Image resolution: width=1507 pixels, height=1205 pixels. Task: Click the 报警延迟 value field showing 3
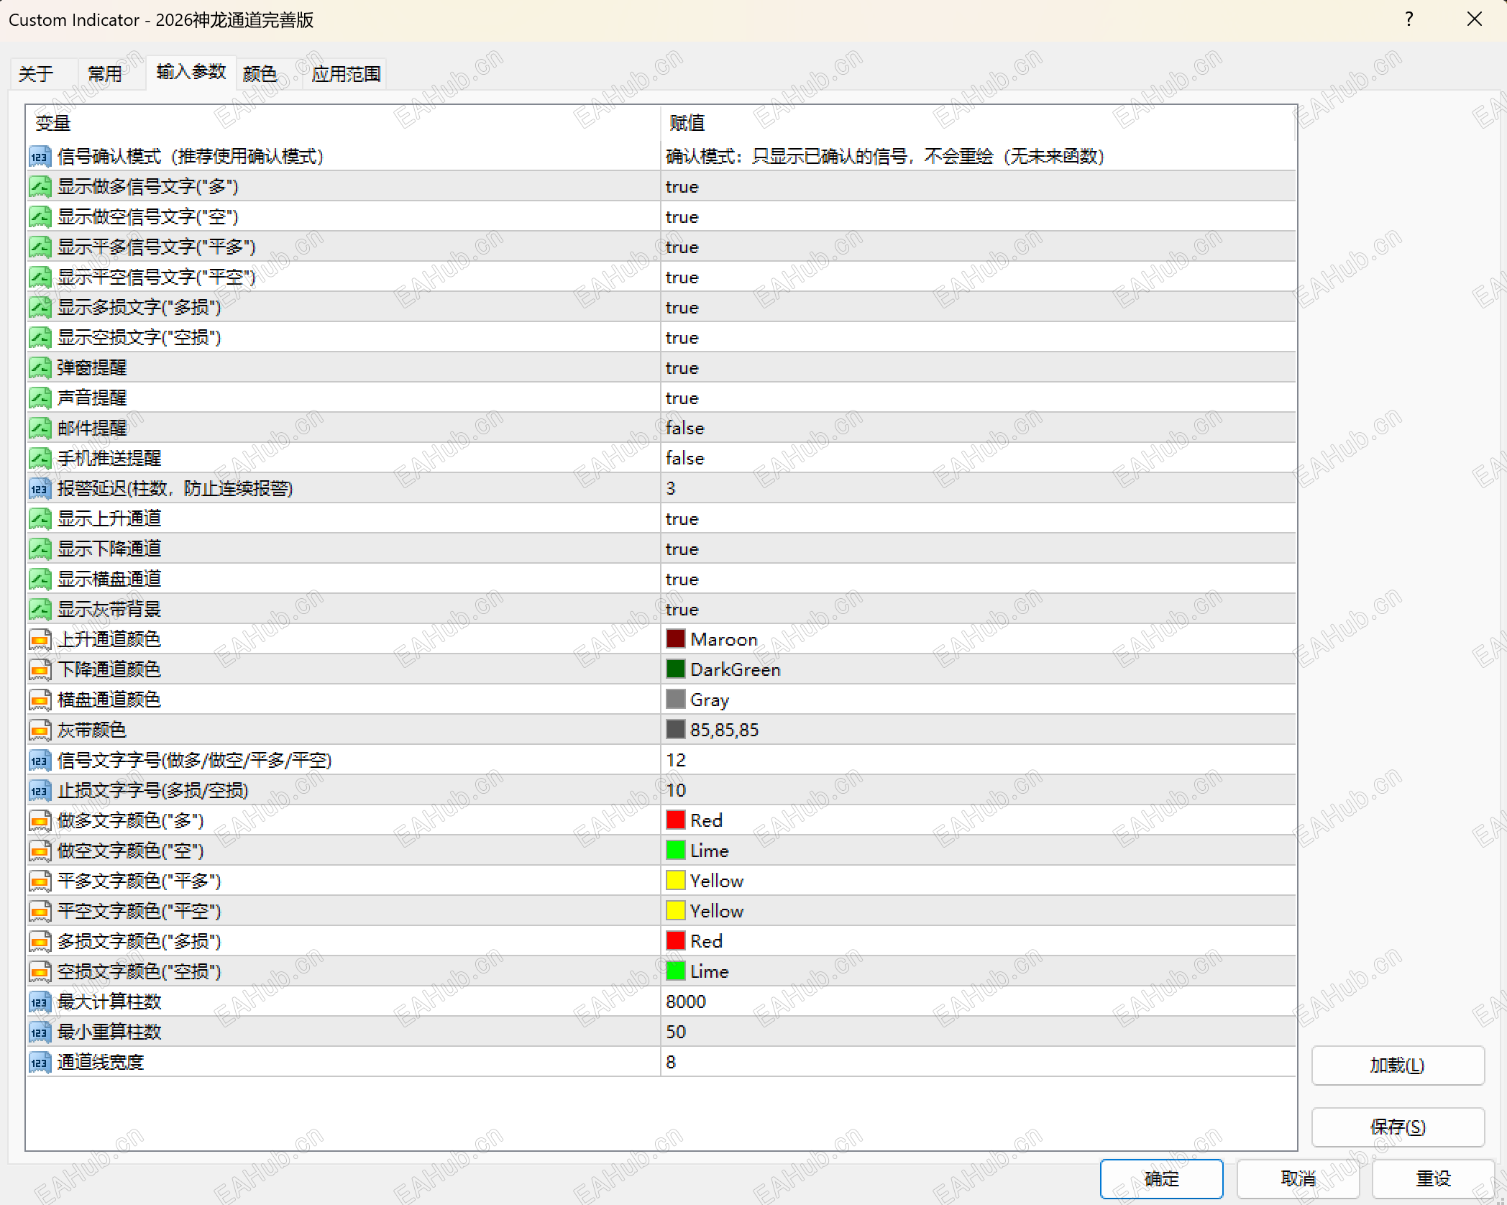click(x=671, y=489)
